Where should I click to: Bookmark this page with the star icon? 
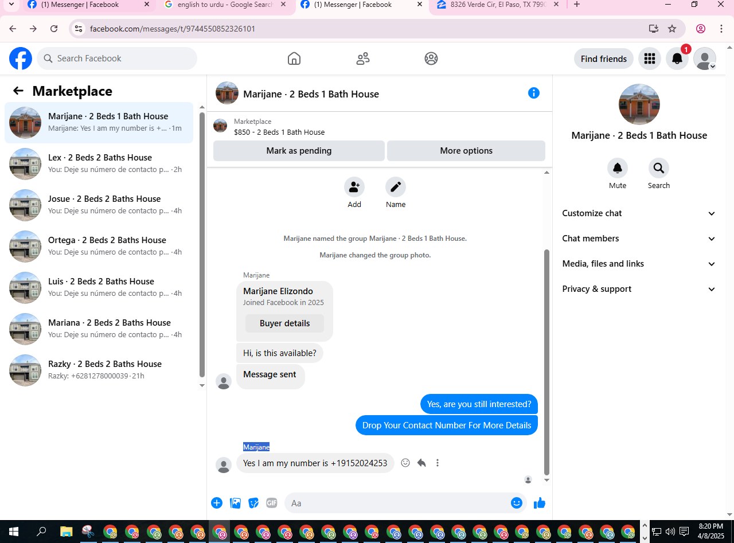tap(672, 29)
